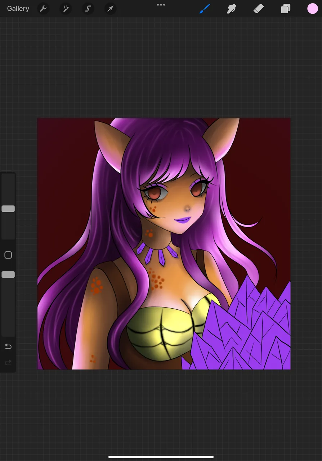Tap the square modify button on sidebar

click(8, 255)
